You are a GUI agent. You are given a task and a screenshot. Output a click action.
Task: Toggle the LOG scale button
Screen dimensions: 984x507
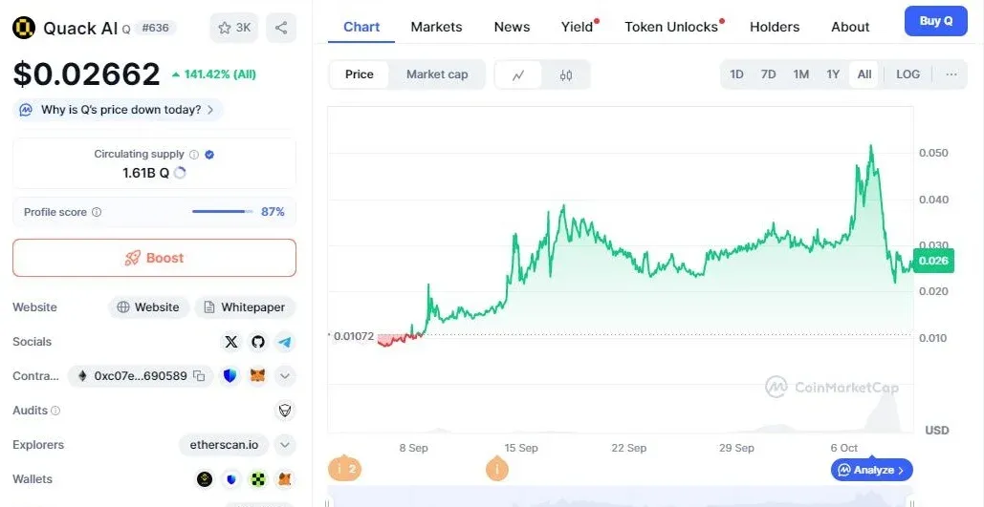point(907,74)
